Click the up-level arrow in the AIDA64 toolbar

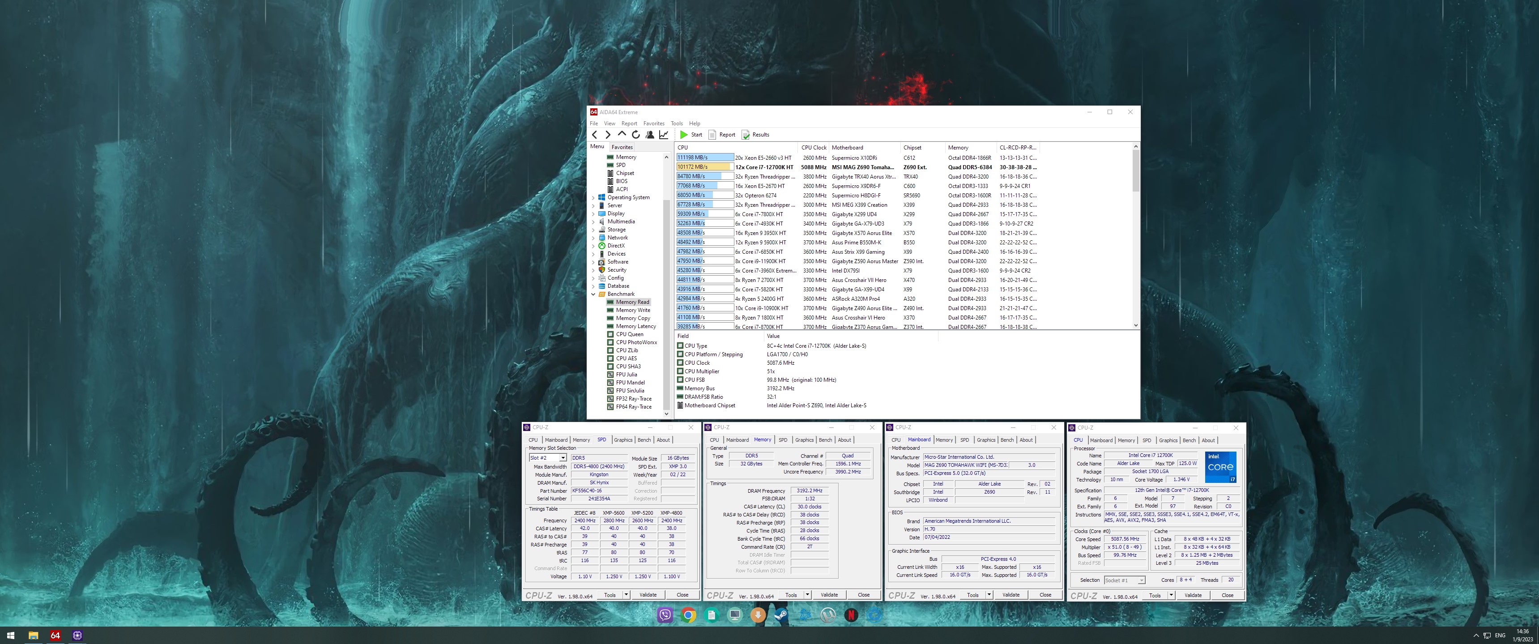(x=622, y=134)
